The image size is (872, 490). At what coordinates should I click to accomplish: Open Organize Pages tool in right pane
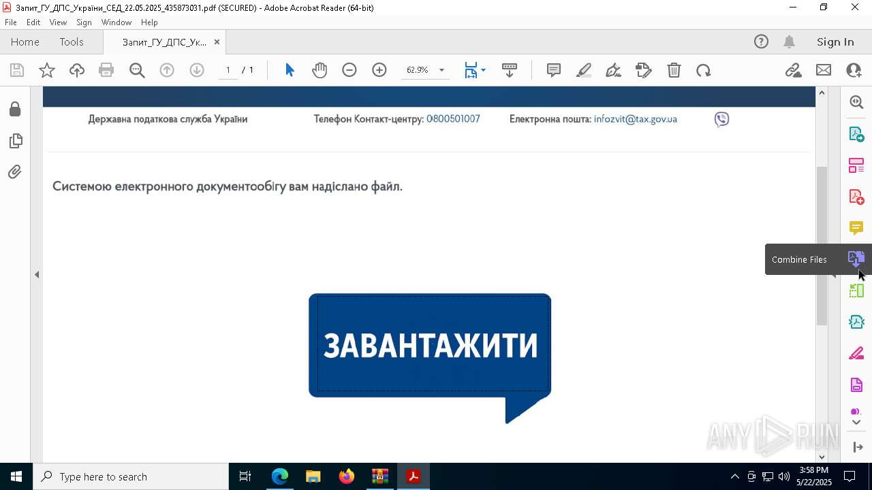pos(856,165)
